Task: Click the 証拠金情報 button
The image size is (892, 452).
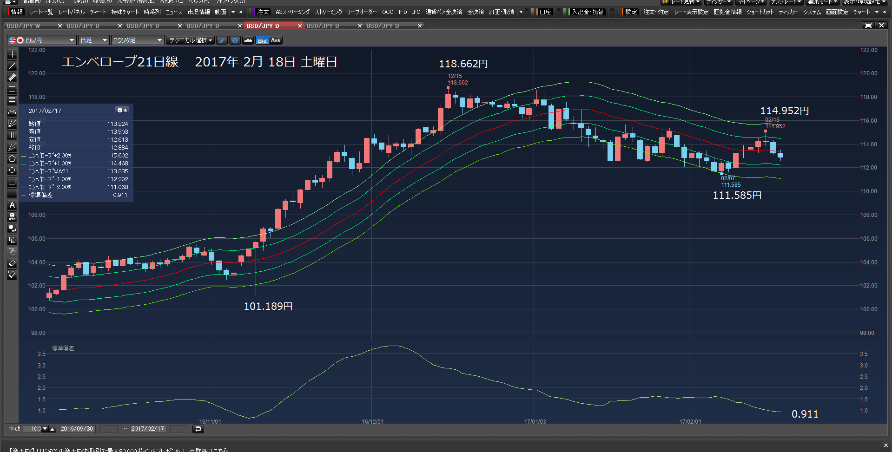Action: click(x=727, y=12)
